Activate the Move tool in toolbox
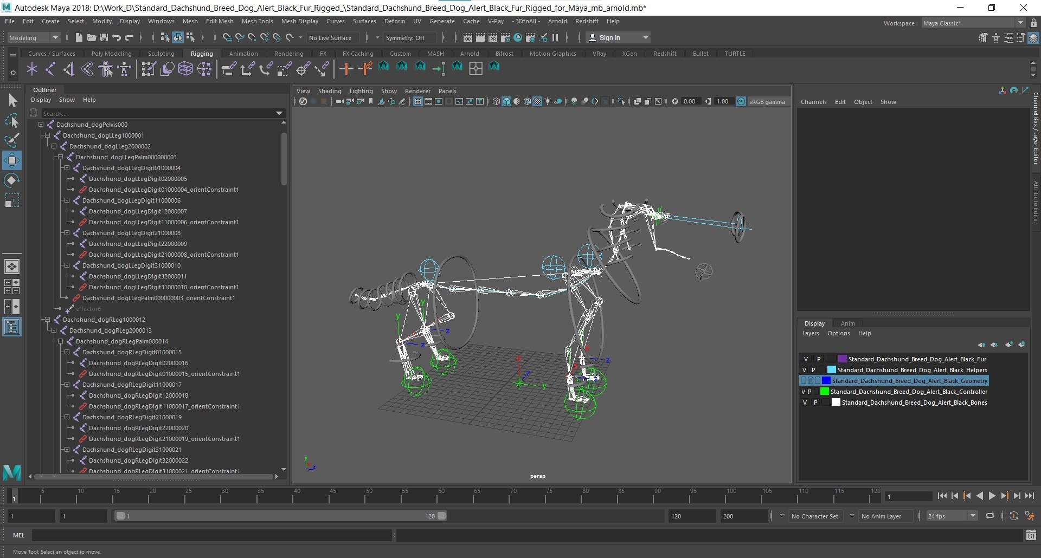Viewport: 1041px width, 558px height. [x=12, y=160]
